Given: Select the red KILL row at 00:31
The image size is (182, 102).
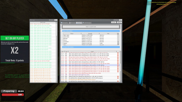Looking at the screenshot, I should [x=90, y=73].
